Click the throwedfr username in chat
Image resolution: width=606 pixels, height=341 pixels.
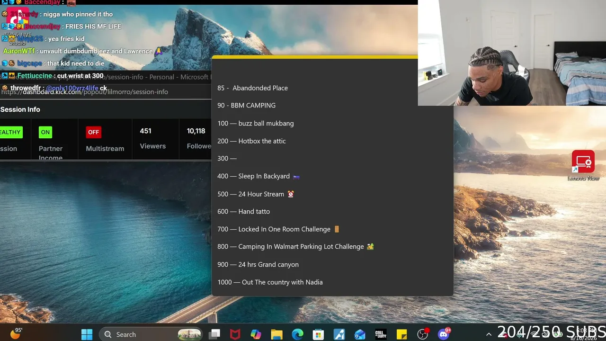tap(26, 88)
